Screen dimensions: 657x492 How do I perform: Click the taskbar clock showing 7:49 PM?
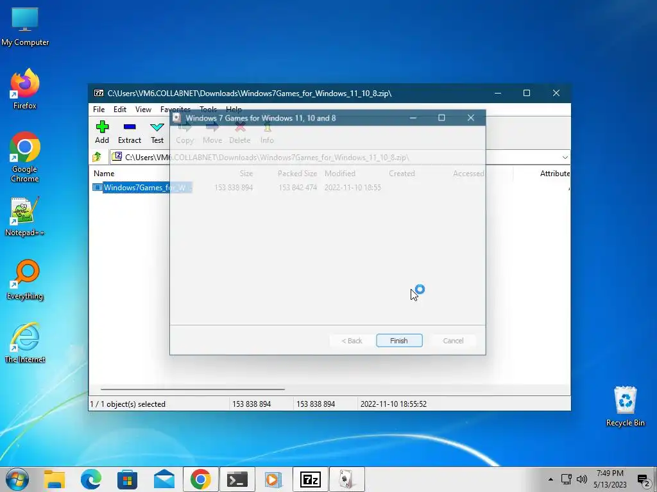point(610,479)
